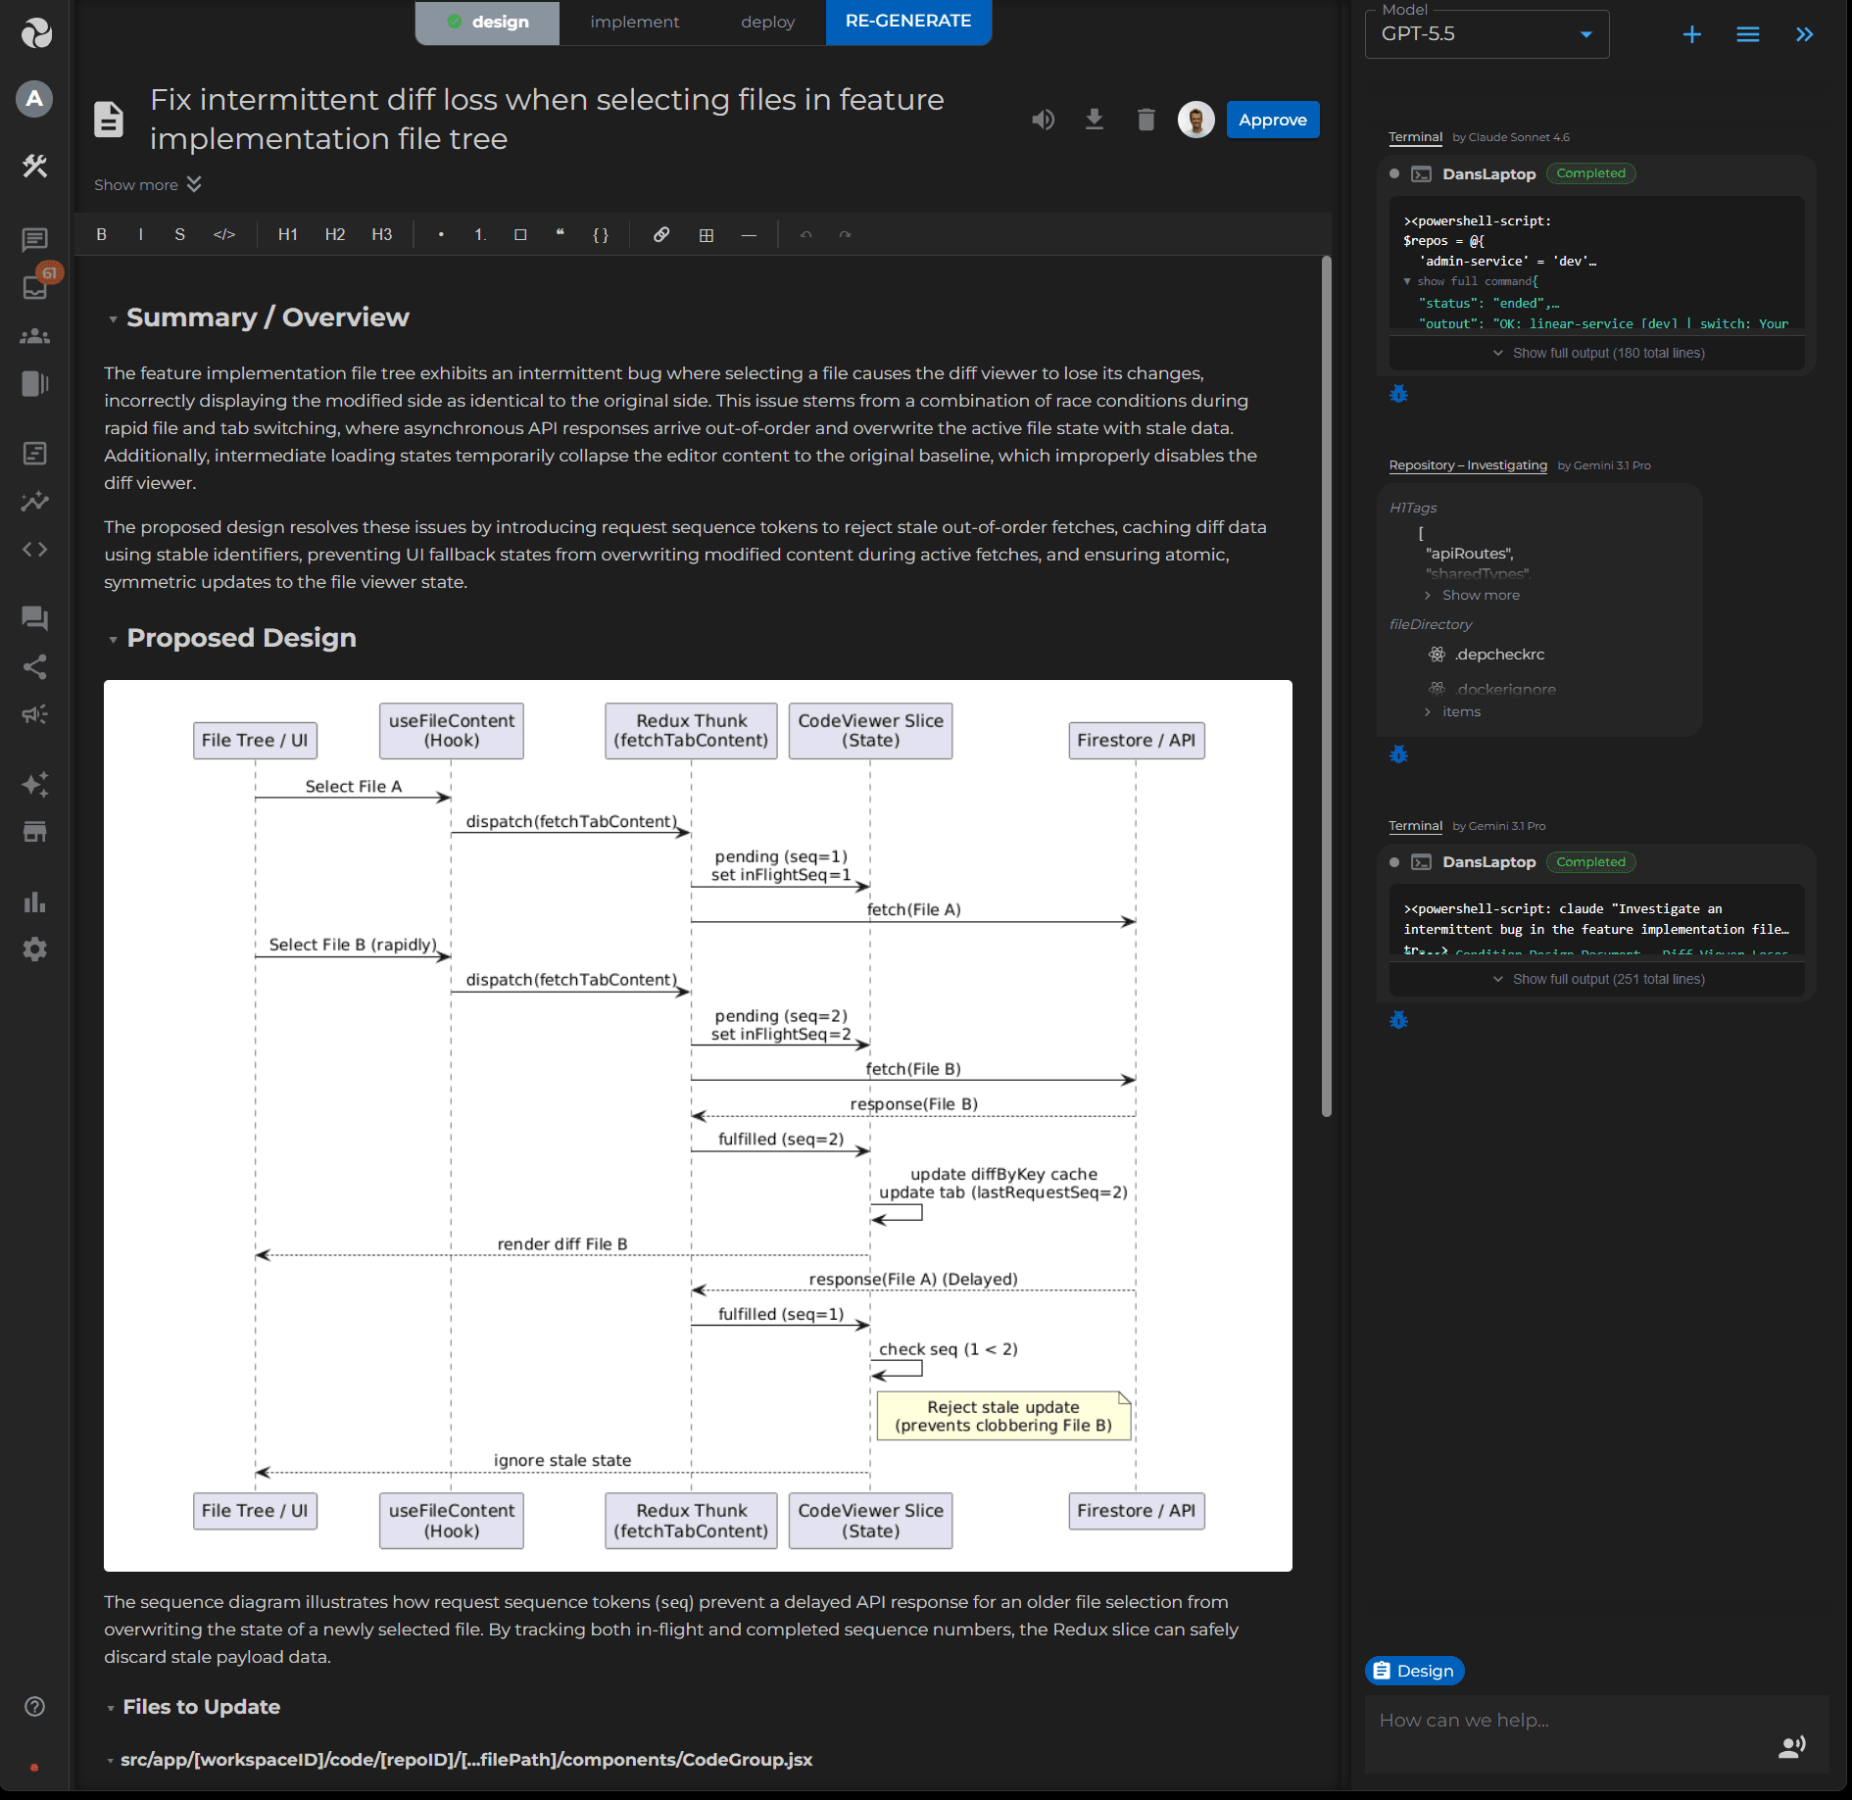Image resolution: width=1852 pixels, height=1800 pixels.
Task: Open the bar chart analytics icon
Action: (x=35, y=901)
